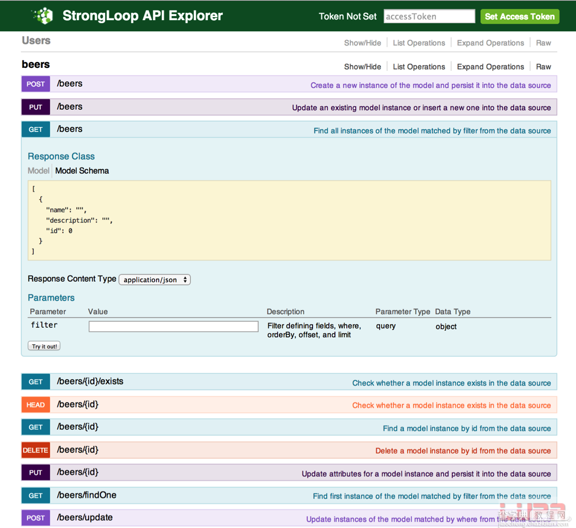
Task: Click 'Delete a model instance by id' description
Action: [x=463, y=451]
